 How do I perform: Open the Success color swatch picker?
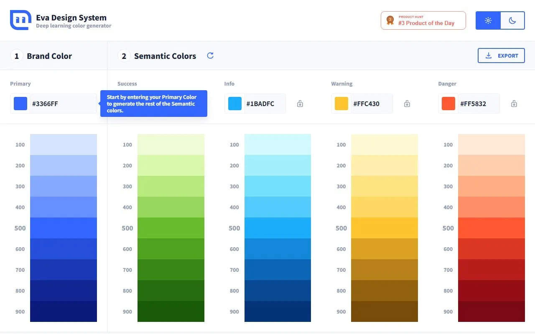pos(127,103)
